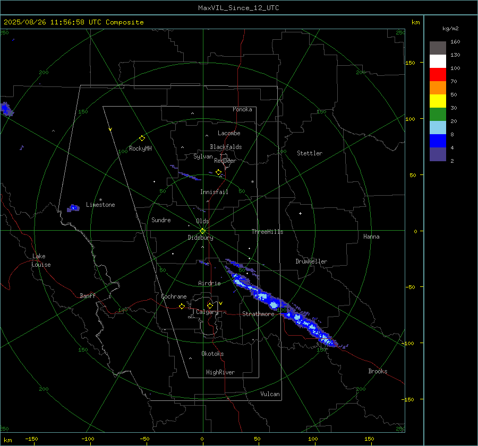Click the Drumheller city label

pos(311,261)
